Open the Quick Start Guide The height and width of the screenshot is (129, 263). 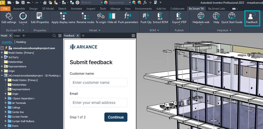(232, 18)
